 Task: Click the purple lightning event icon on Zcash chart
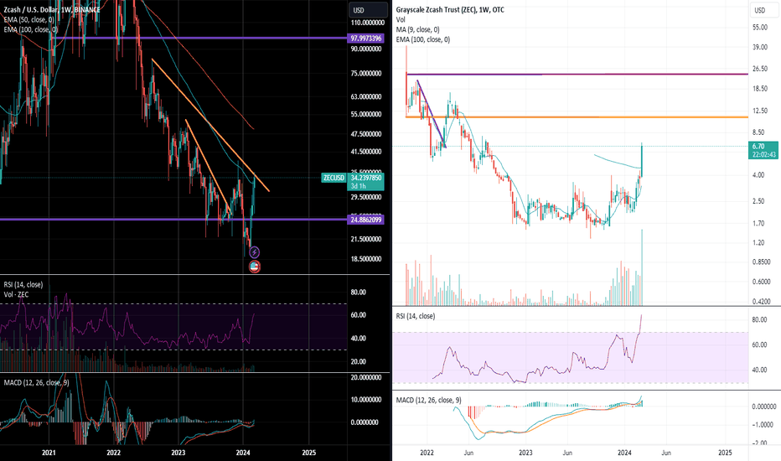point(254,252)
